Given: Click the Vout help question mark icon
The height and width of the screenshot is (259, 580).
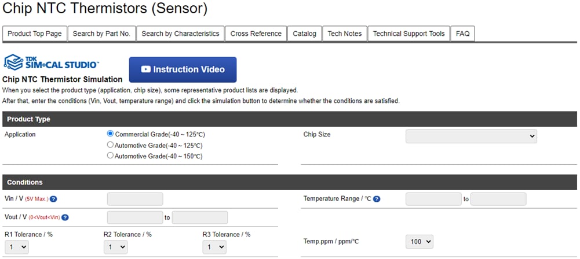Looking at the screenshot, I should point(65,218).
